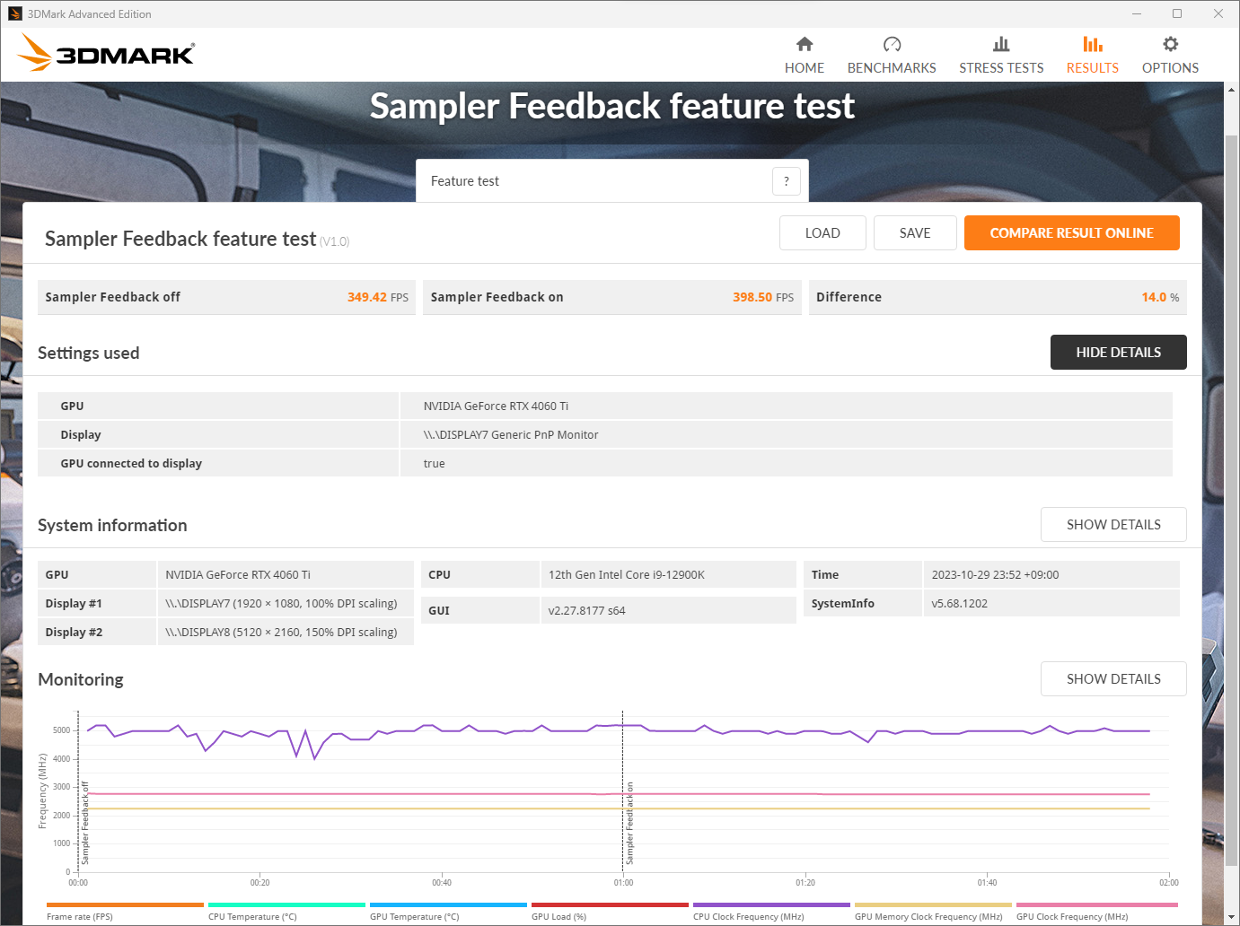Click the 14.0 % difference value
1240x926 pixels.
point(1160,297)
